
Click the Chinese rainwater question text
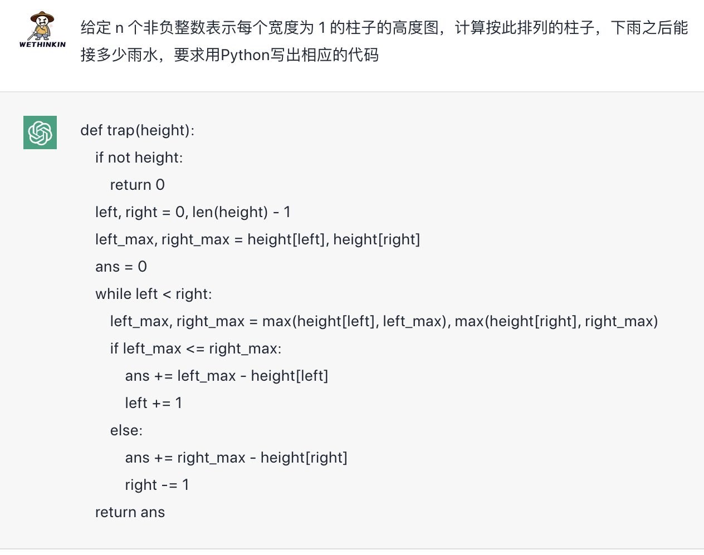pyautogui.click(x=384, y=41)
